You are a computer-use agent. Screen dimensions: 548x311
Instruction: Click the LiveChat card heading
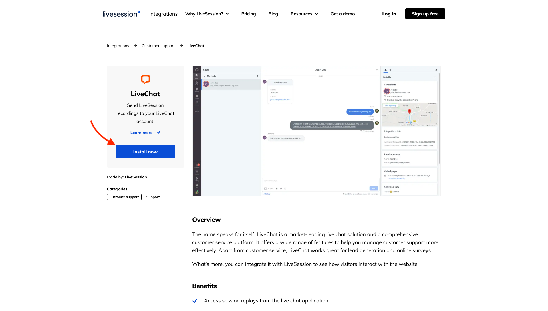point(146,94)
